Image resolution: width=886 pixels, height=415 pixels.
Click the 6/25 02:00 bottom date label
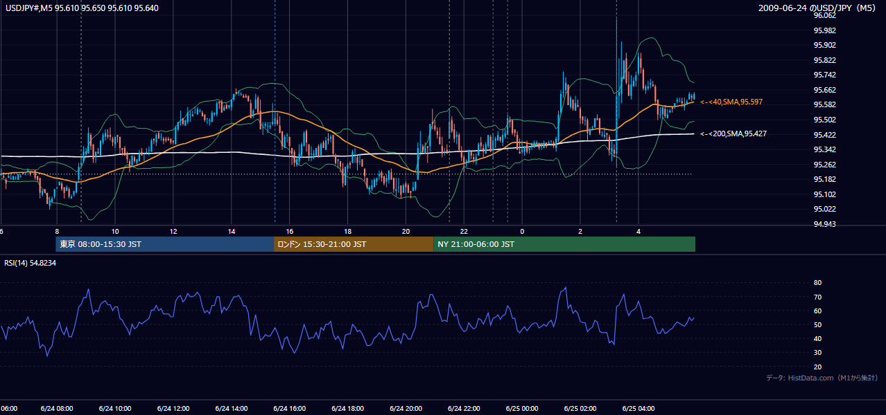click(580, 409)
